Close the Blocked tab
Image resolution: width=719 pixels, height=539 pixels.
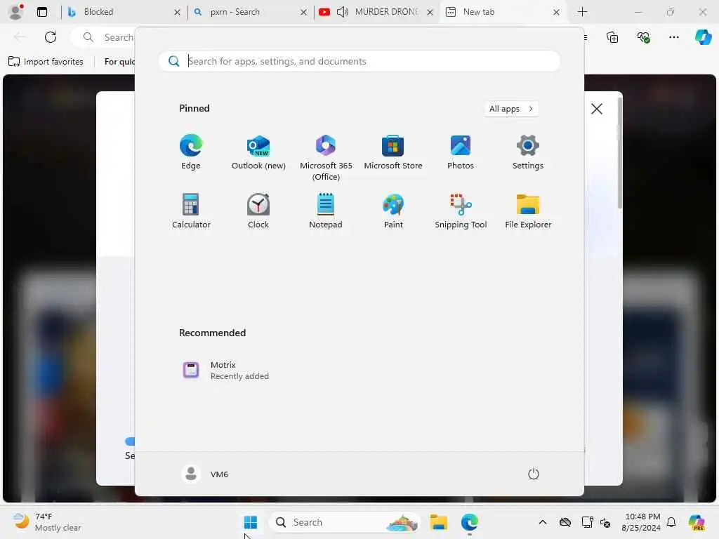click(177, 13)
